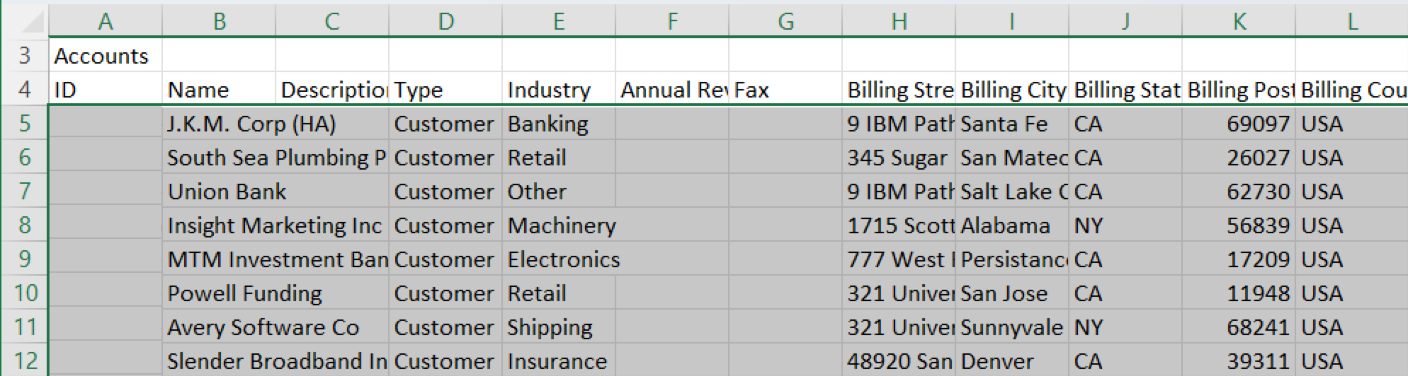Click the Annual Revenue header cell
Viewport: 1408px width, 376px height.
pos(672,90)
